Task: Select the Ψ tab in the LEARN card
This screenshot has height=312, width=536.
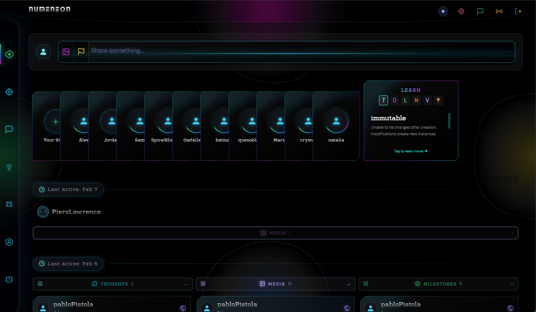Action: (438, 100)
